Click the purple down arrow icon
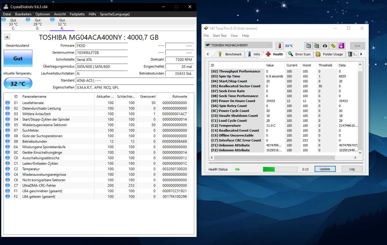 coord(341,46)
